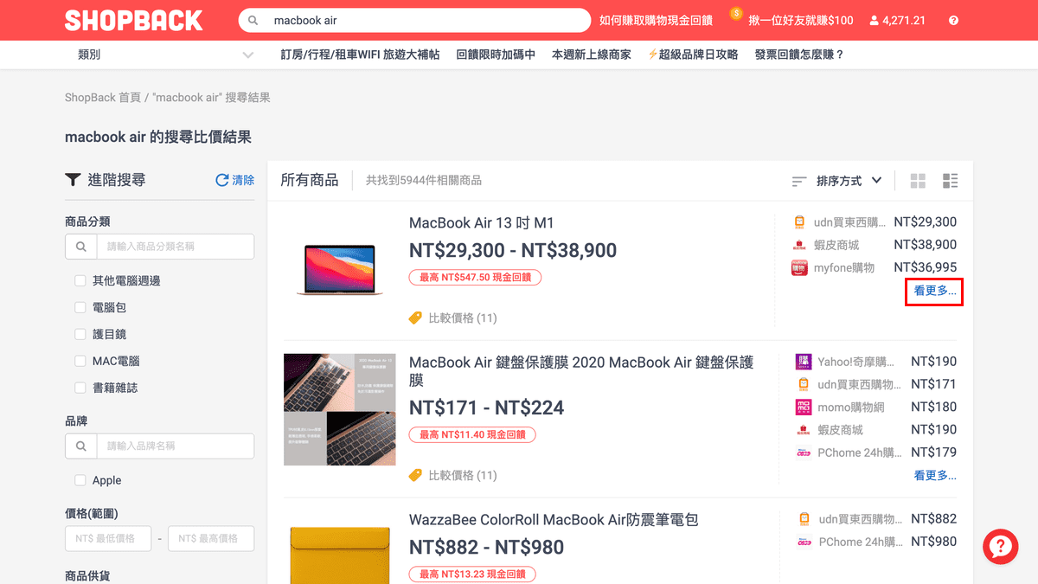
Task: Click the search magnifier icon
Action: (x=253, y=19)
